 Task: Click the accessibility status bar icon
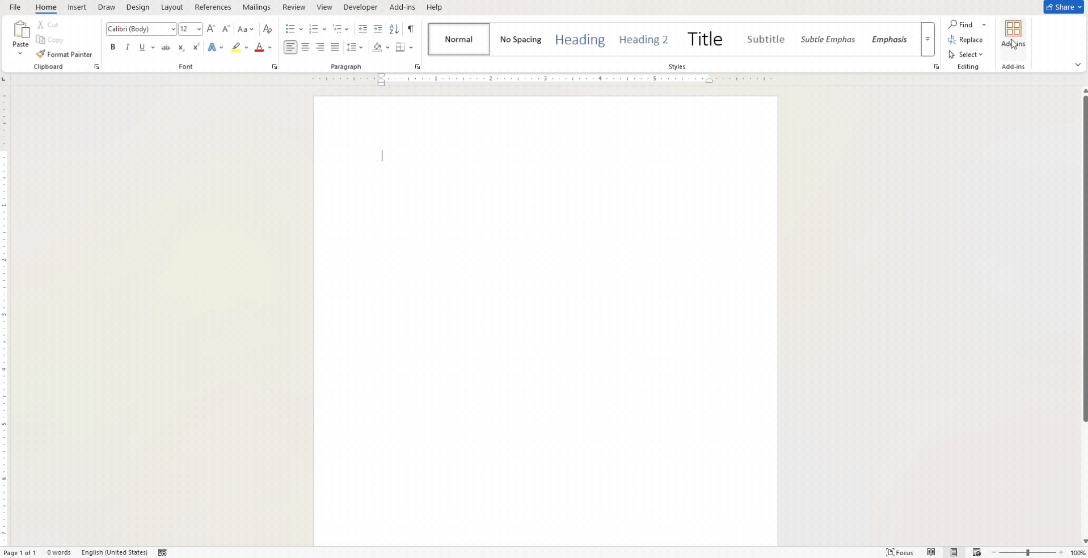click(162, 553)
